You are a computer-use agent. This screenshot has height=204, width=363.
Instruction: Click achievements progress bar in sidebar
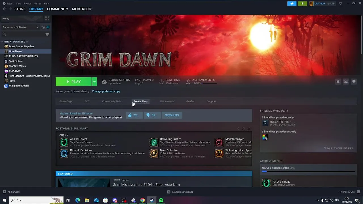(308, 171)
